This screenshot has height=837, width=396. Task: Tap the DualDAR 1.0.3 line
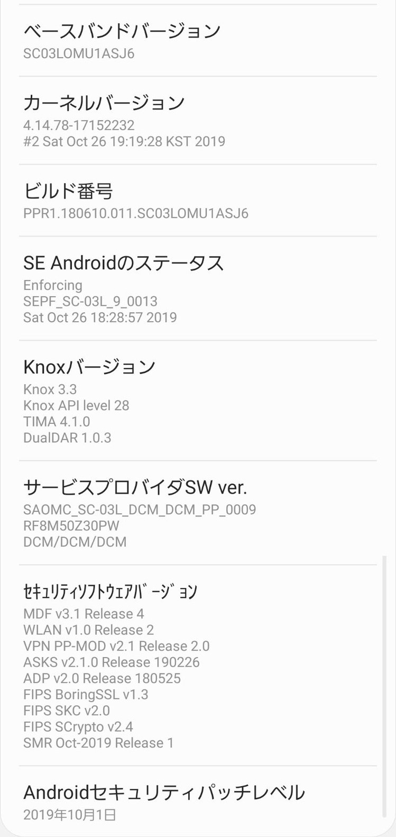coord(67,438)
